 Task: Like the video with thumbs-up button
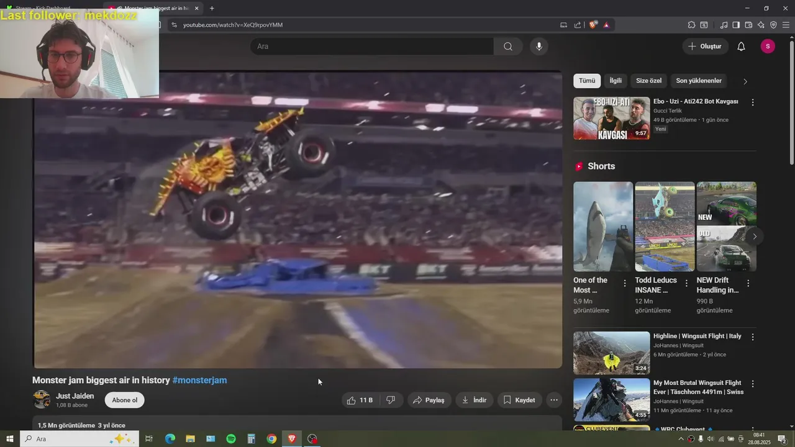(x=360, y=400)
